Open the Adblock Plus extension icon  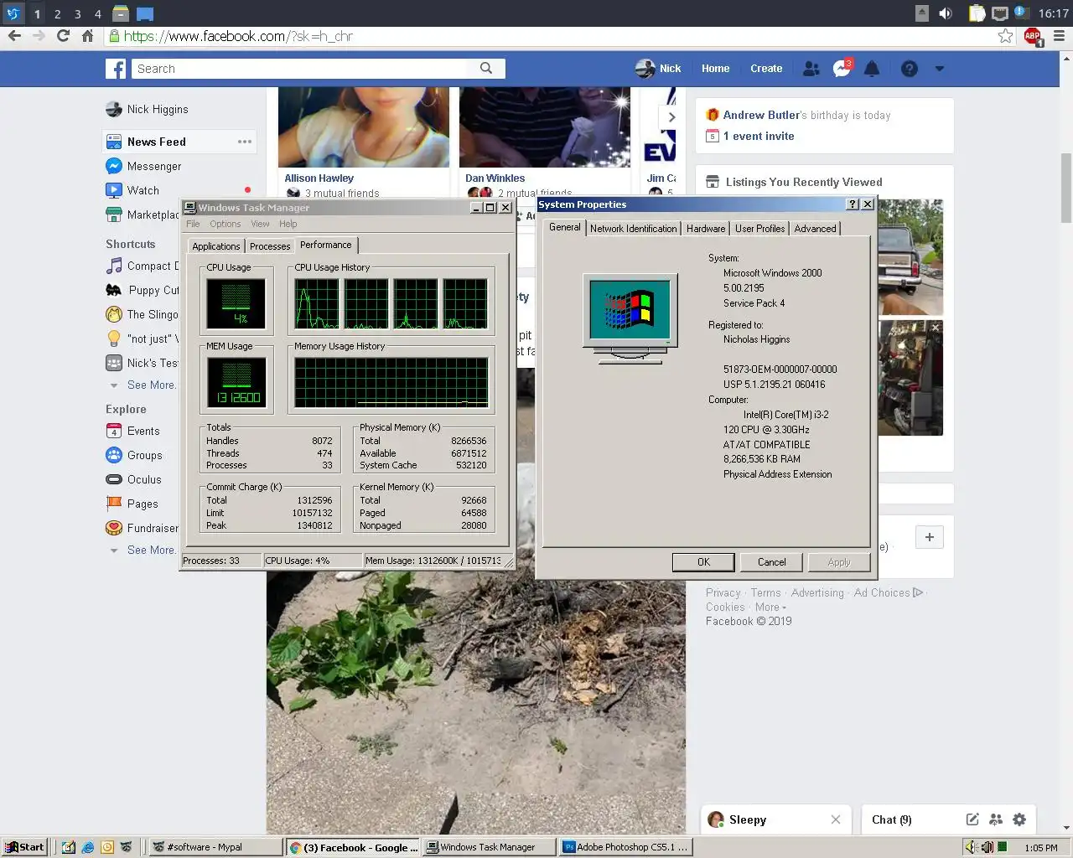coord(1033,37)
